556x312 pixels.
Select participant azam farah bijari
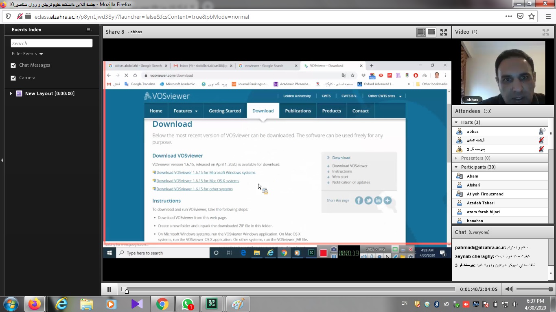point(500,212)
